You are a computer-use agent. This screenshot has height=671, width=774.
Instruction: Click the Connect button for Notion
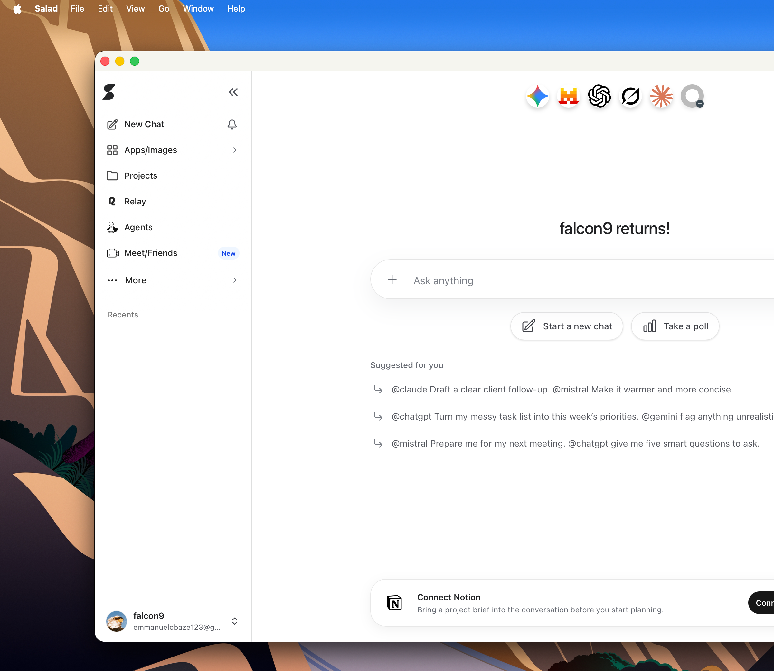pyautogui.click(x=761, y=603)
